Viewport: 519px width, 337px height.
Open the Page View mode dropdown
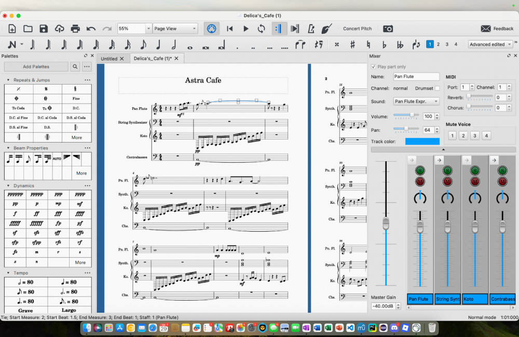tap(175, 29)
